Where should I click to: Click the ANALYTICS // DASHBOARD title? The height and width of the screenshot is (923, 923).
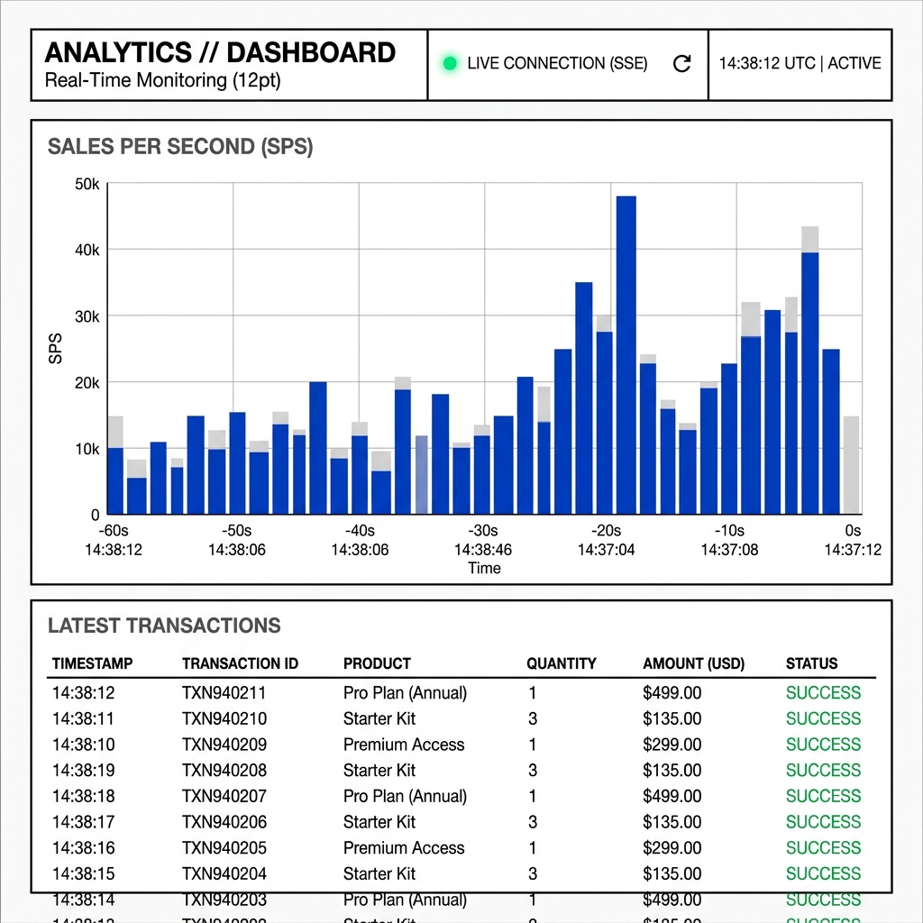(220, 52)
